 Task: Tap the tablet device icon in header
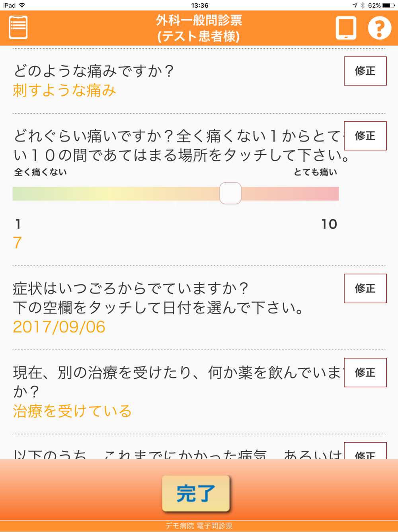[346, 28]
